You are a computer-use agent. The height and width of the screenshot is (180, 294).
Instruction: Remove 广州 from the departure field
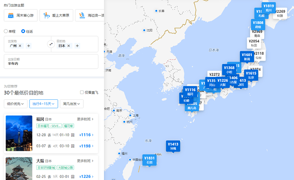coord(20,45)
